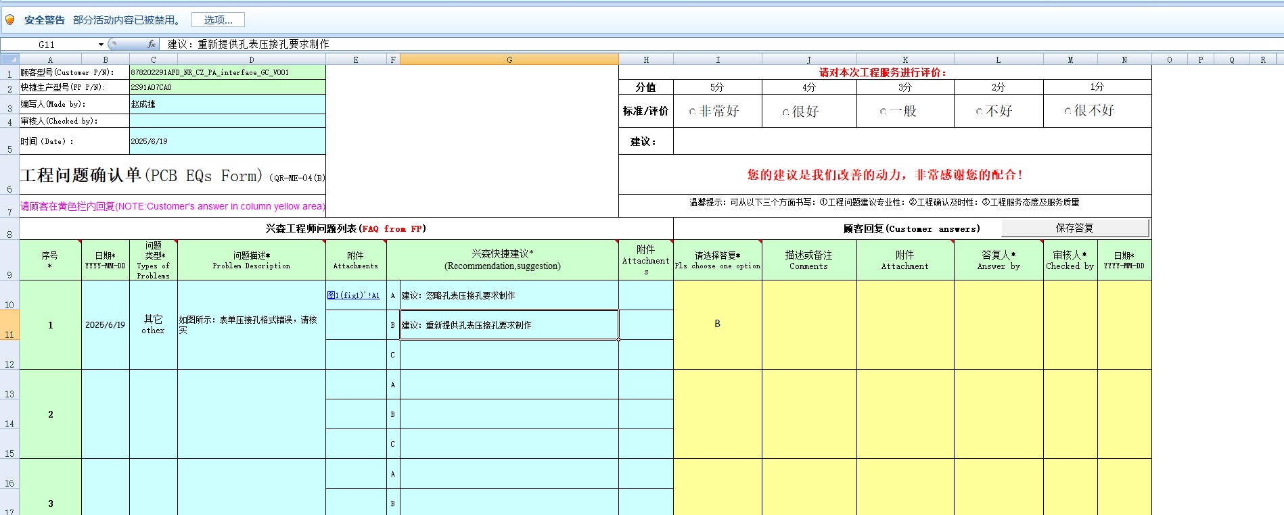The image size is (1284, 515).
Task: Select the 不好 2分 radio button
Action: 979,112
